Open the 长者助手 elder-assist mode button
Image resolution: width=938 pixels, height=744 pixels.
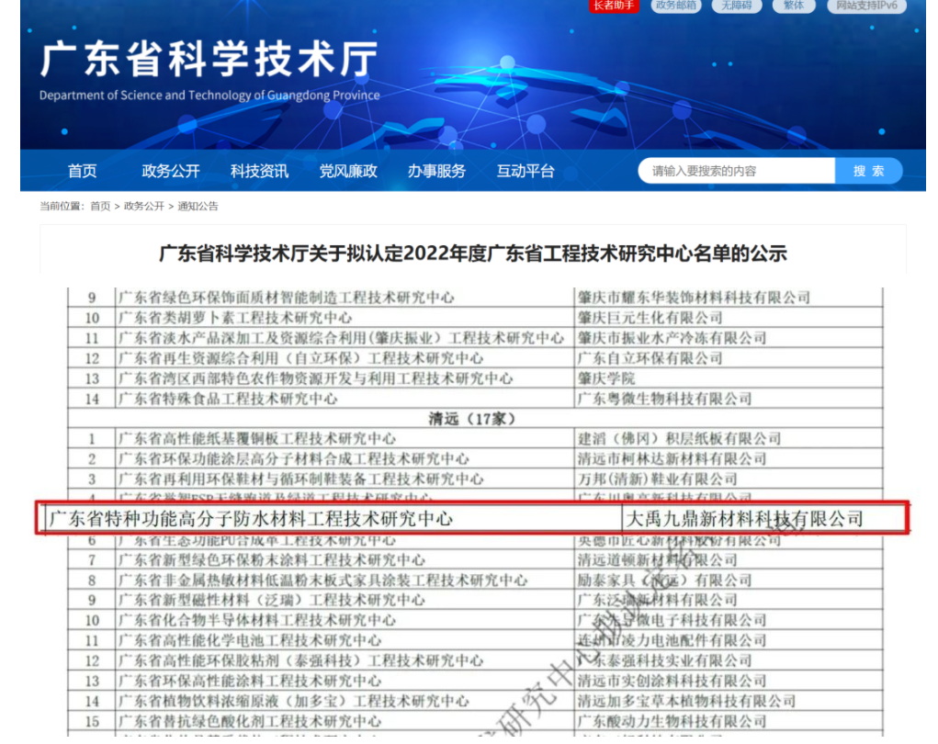pos(614,6)
